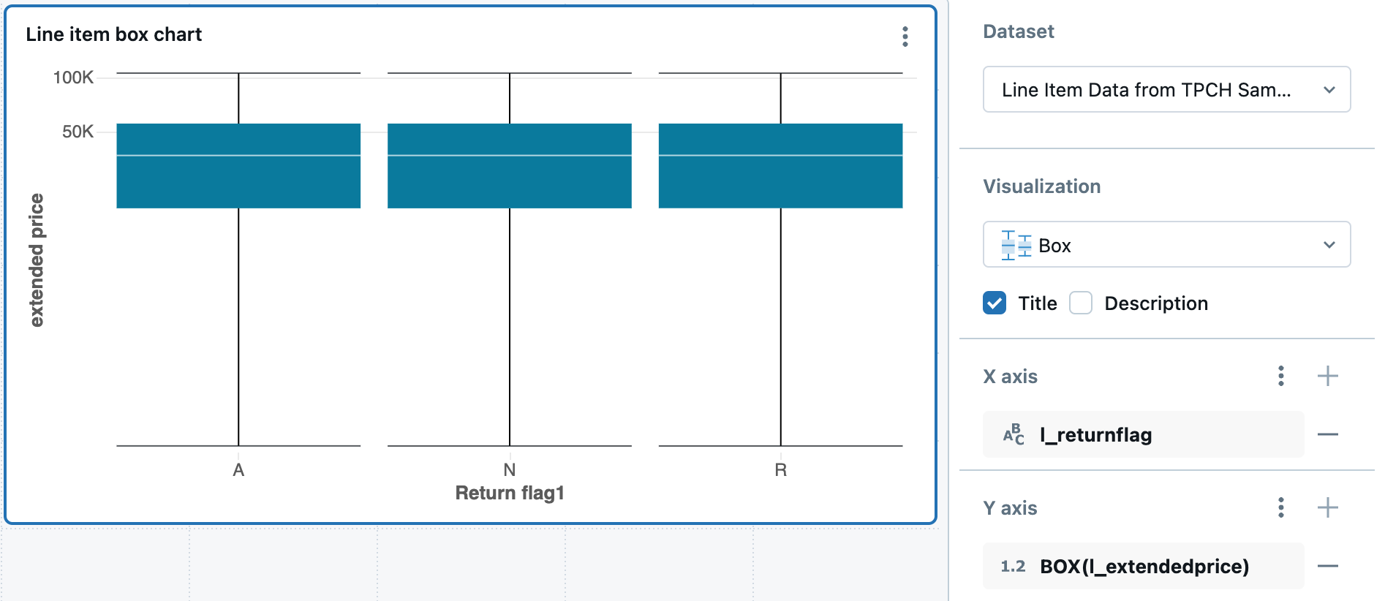This screenshot has width=1385, height=601.
Task: Open the X axis options menu
Action: click(x=1280, y=376)
